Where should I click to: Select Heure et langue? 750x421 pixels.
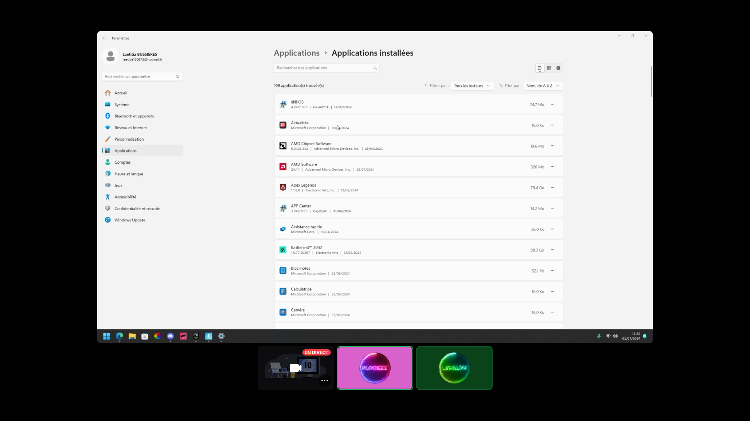[142, 174]
